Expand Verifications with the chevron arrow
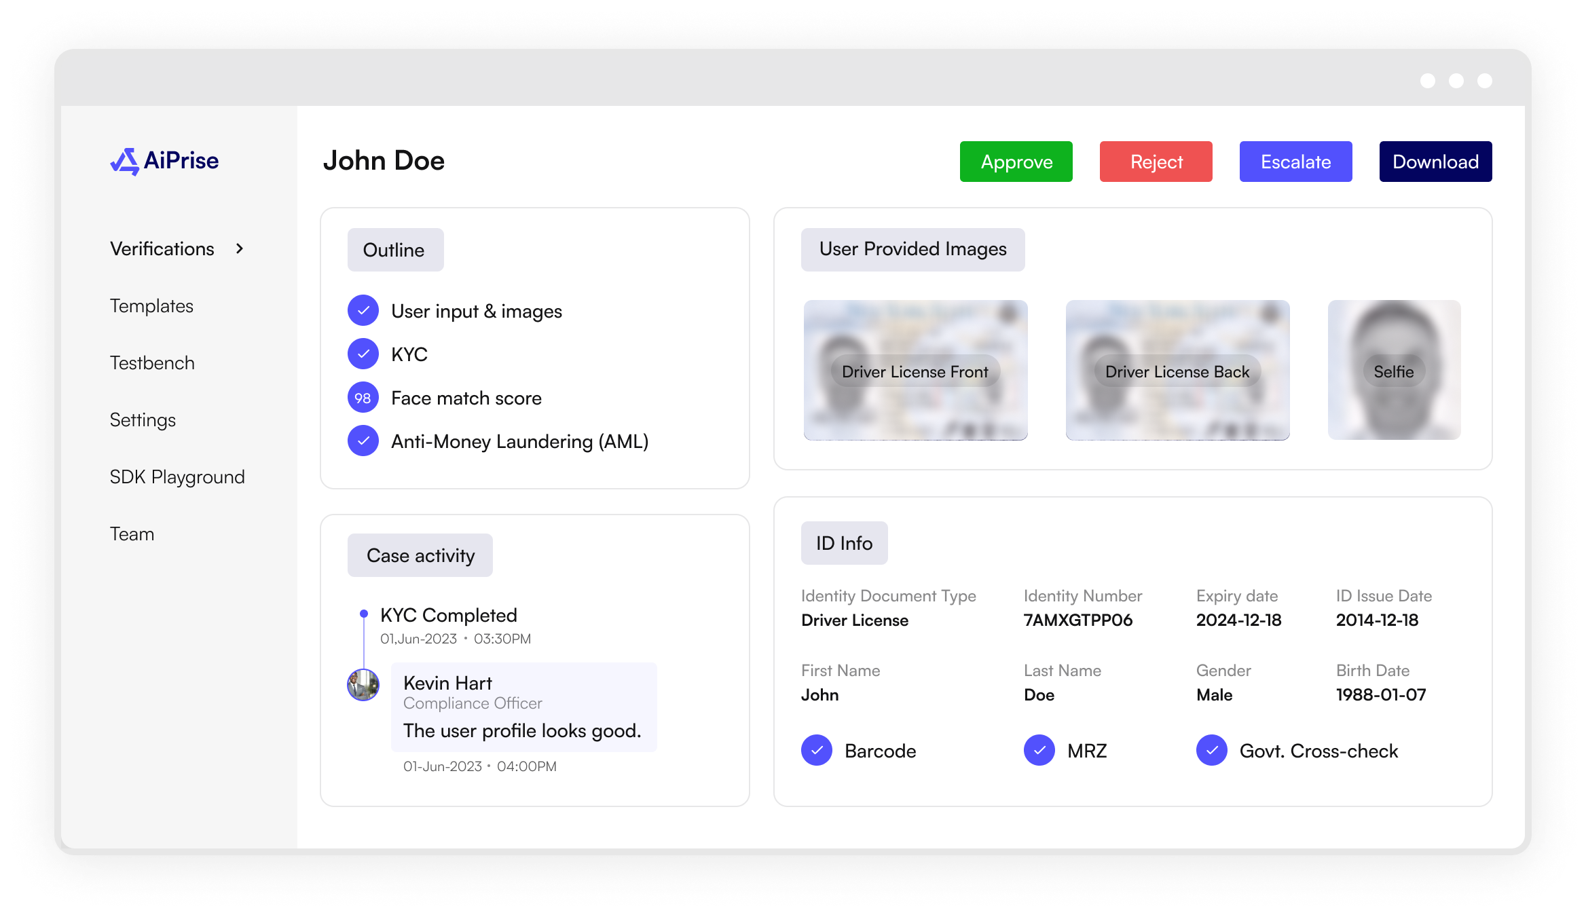The image size is (1586, 915). tap(240, 249)
